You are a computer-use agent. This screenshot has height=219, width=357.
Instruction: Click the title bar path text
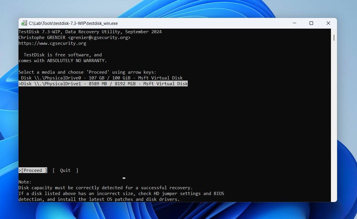point(73,23)
